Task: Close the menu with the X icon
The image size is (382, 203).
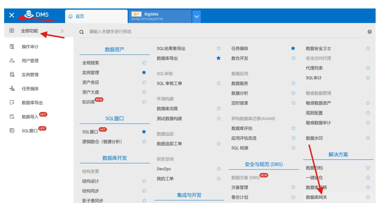Action: (x=12, y=15)
